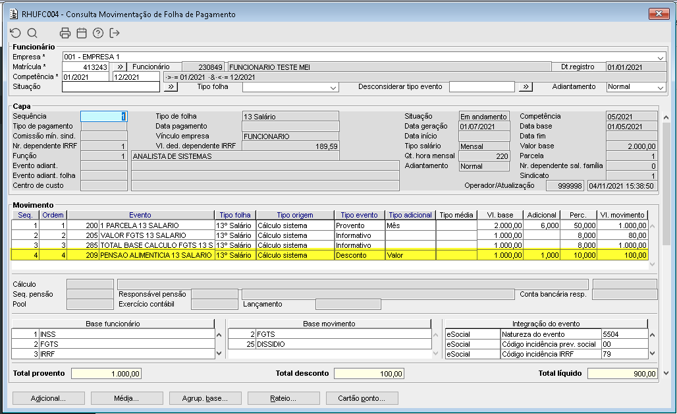The width and height of the screenshot is (677, 414).
Task: Click the Adicional... button
Action: pos(48,398)
